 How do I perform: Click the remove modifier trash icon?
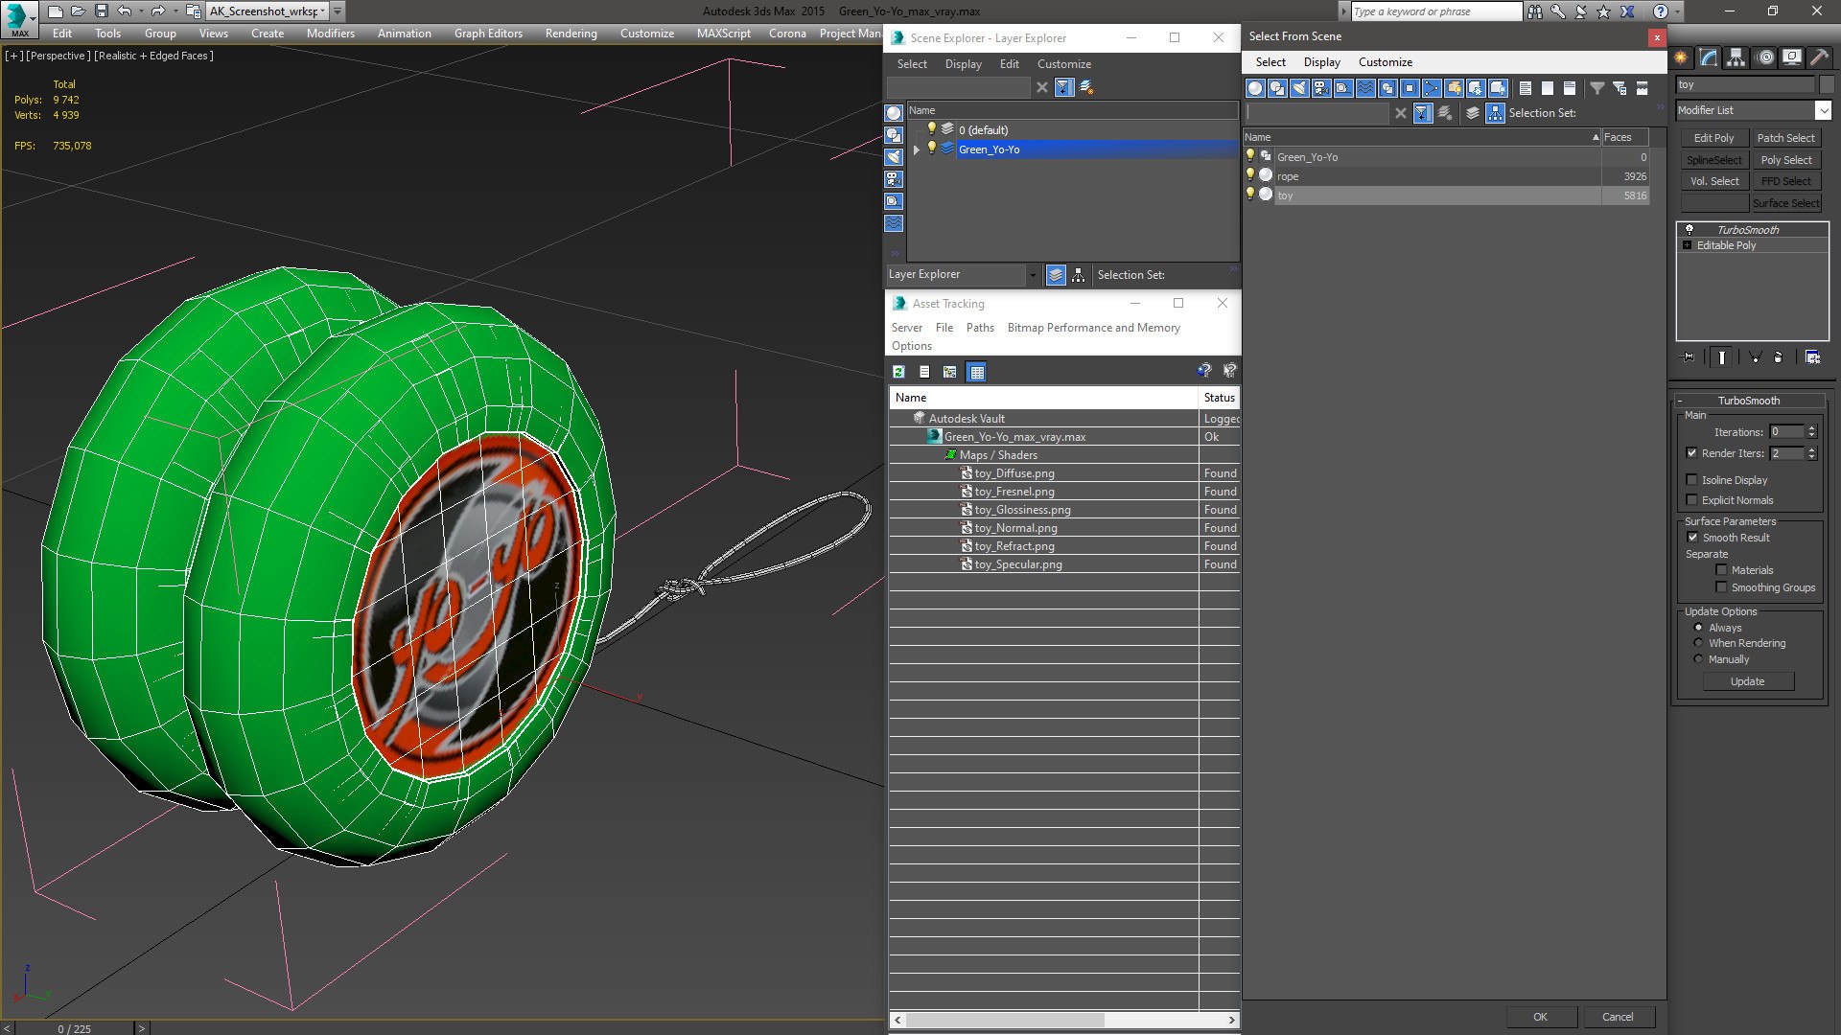pos(1778,357)
